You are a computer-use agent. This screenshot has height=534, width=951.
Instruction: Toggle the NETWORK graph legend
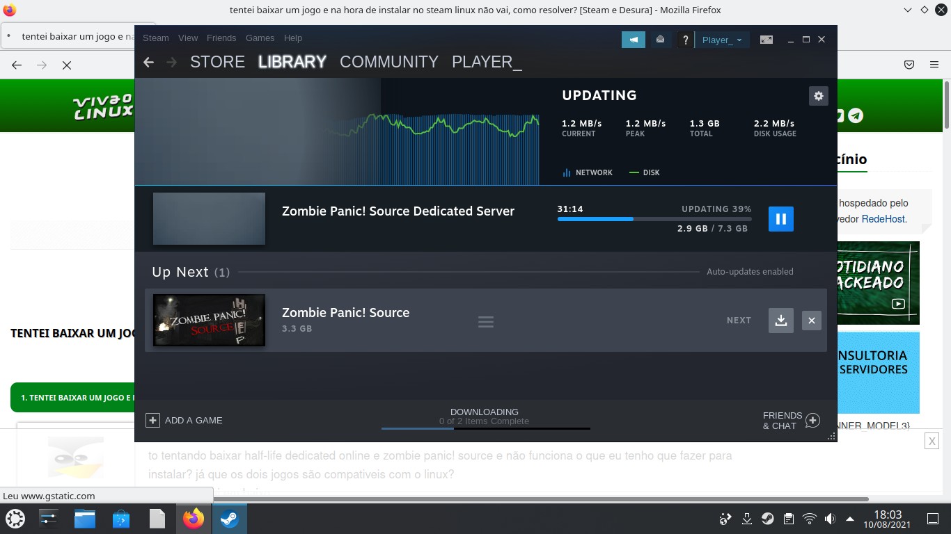[x=588, y=172]
